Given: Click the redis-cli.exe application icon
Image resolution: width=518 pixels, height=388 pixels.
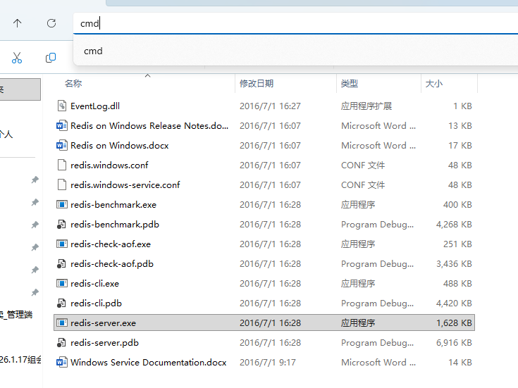Looking at the screenshot, I should 62,283.
